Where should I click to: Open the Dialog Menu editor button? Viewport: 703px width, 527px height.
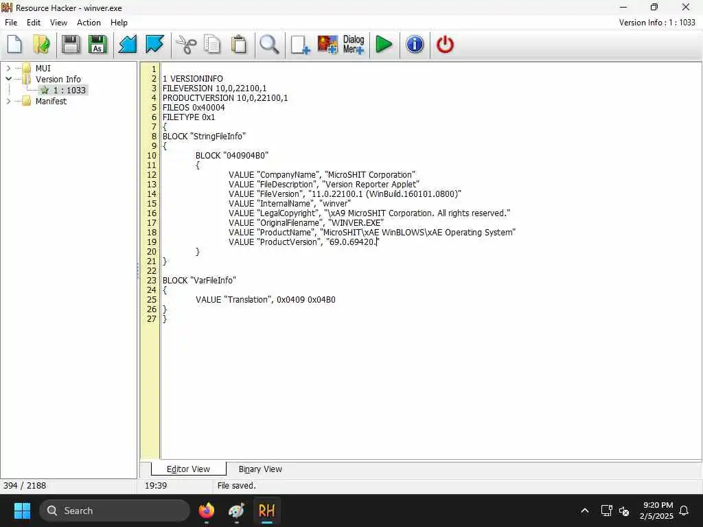[x=354, y=45]
